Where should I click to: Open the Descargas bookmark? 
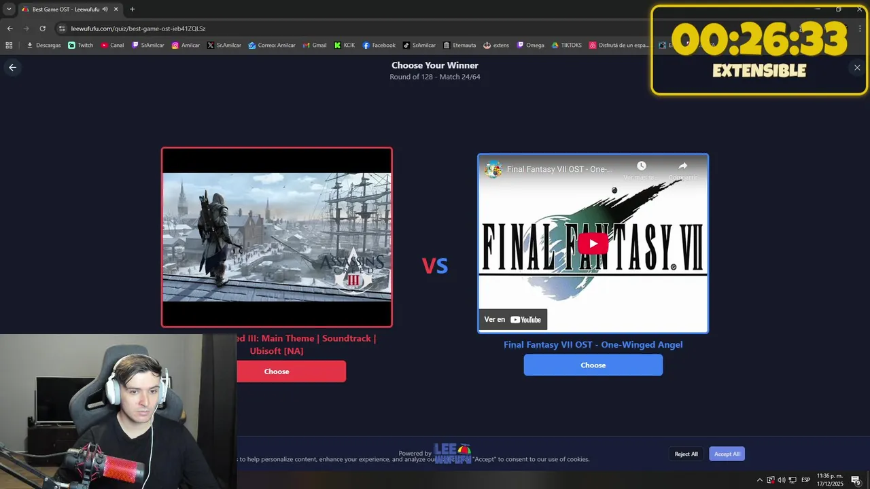[x=43, y=45]
